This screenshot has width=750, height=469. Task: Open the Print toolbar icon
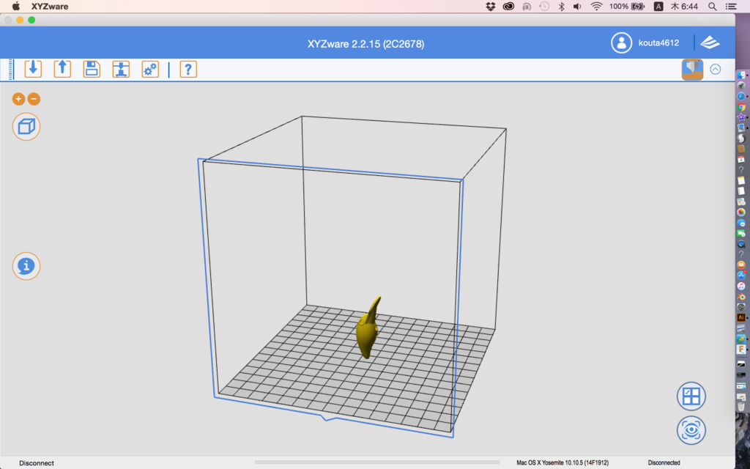[121, 69]
